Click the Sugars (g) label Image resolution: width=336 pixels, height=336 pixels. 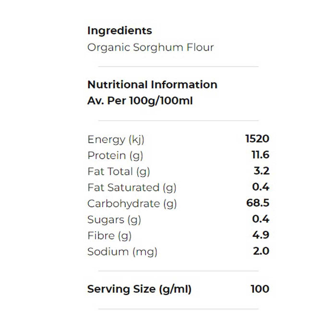[x=114, y=219]
